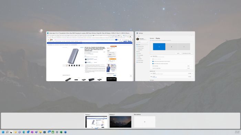241x135 pixels.
Task: Open Settings gear icon on the taskbar
Action: tap(57, 132)
